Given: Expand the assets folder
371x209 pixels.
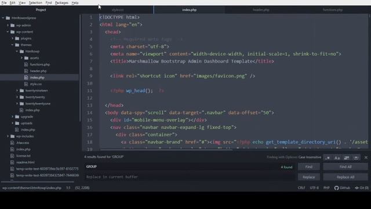Looking at the screenshot, I should [x=21, y=58].
